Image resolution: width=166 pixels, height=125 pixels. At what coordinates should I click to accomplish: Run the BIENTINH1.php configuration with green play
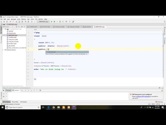tap(52, 22)
